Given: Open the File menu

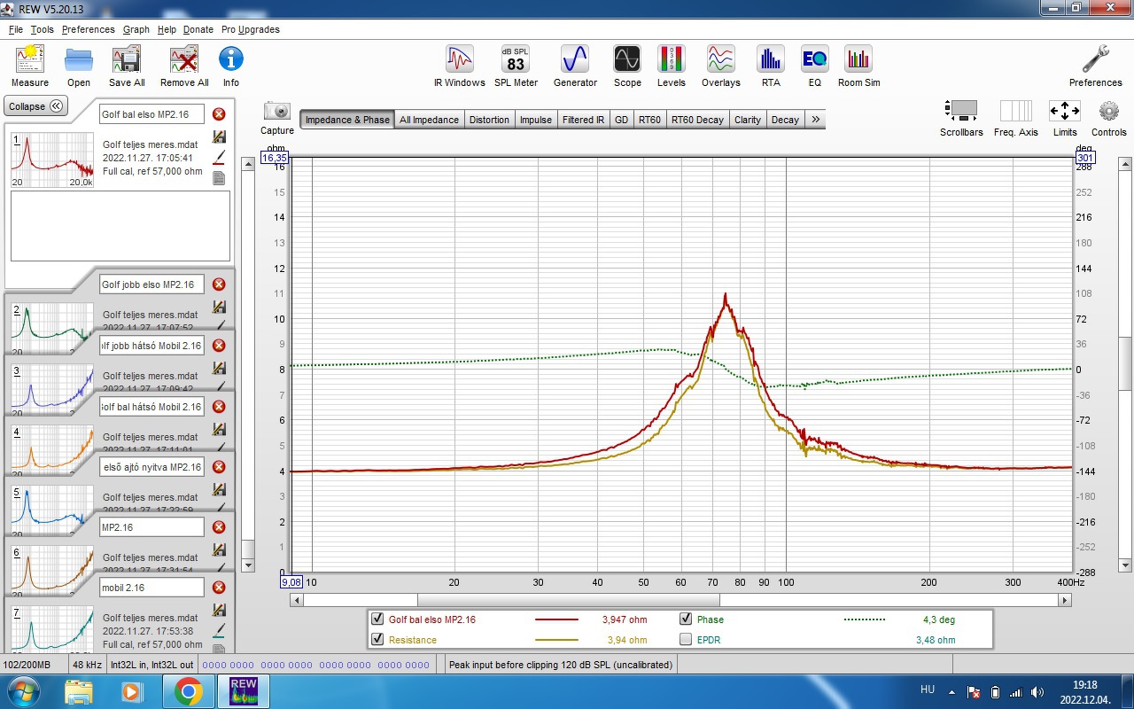Looking at the screenshot, I should (16, 29).
